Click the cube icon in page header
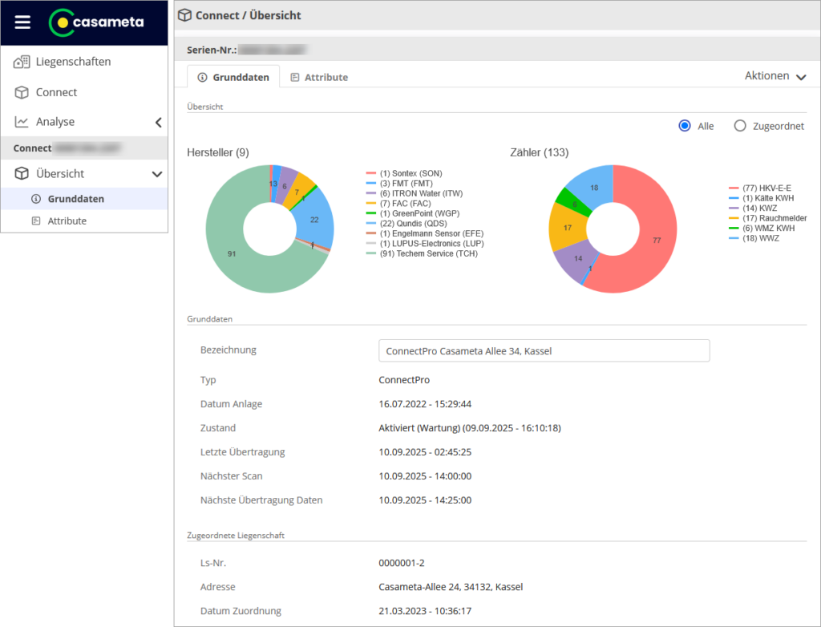The height and width of the screenshot is (627, 821). point(185,15)
